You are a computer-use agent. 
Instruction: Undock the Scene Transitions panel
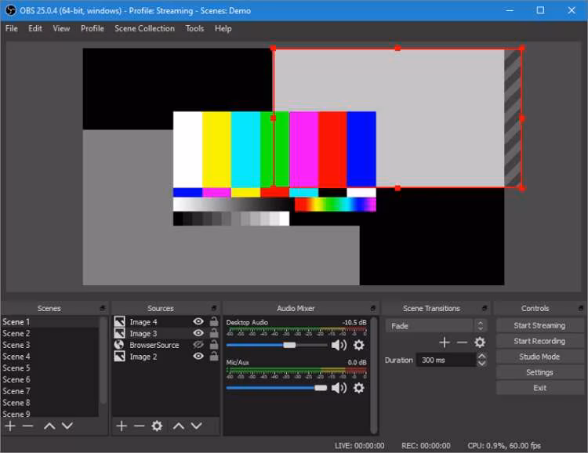485,308
